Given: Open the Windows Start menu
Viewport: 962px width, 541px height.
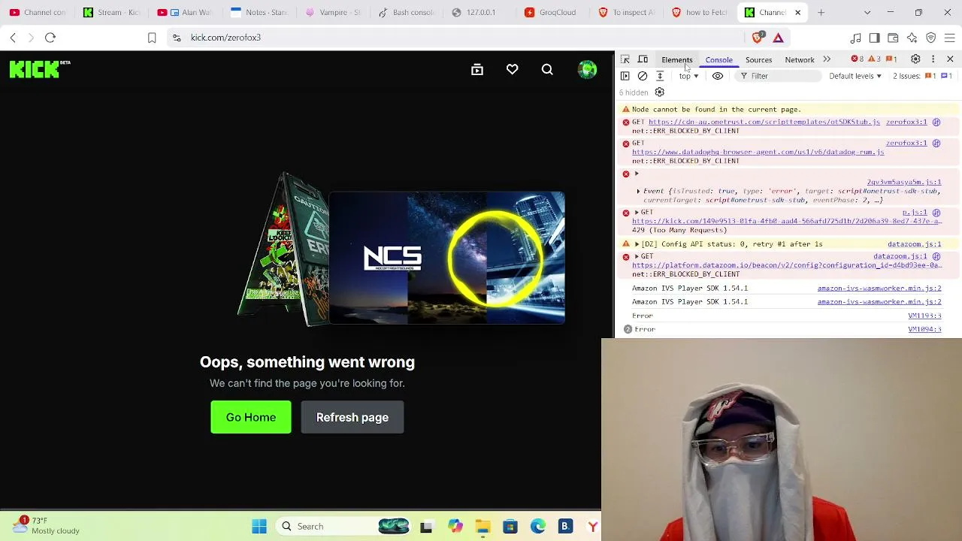Looking at the screenshot, I should click(x=259, y=527).
